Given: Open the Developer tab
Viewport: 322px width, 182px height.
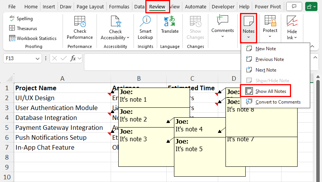Looking at the screenshot, I should [x=223, y=7].
